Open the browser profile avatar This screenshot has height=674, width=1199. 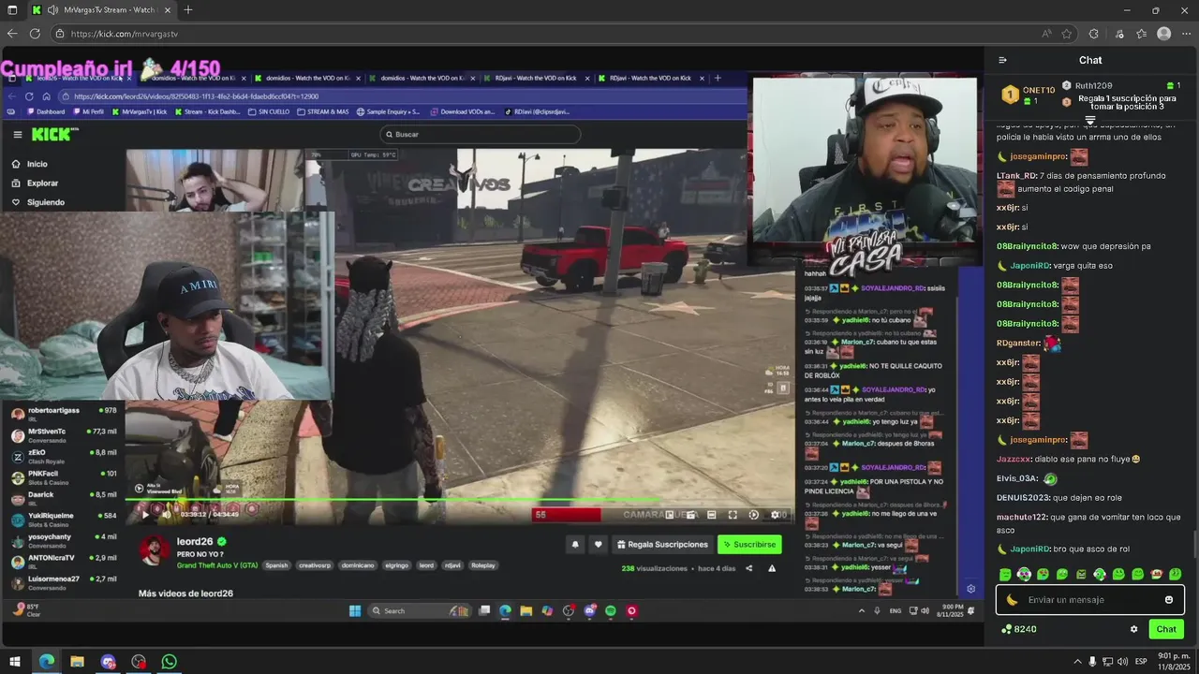coord(1164,34)
